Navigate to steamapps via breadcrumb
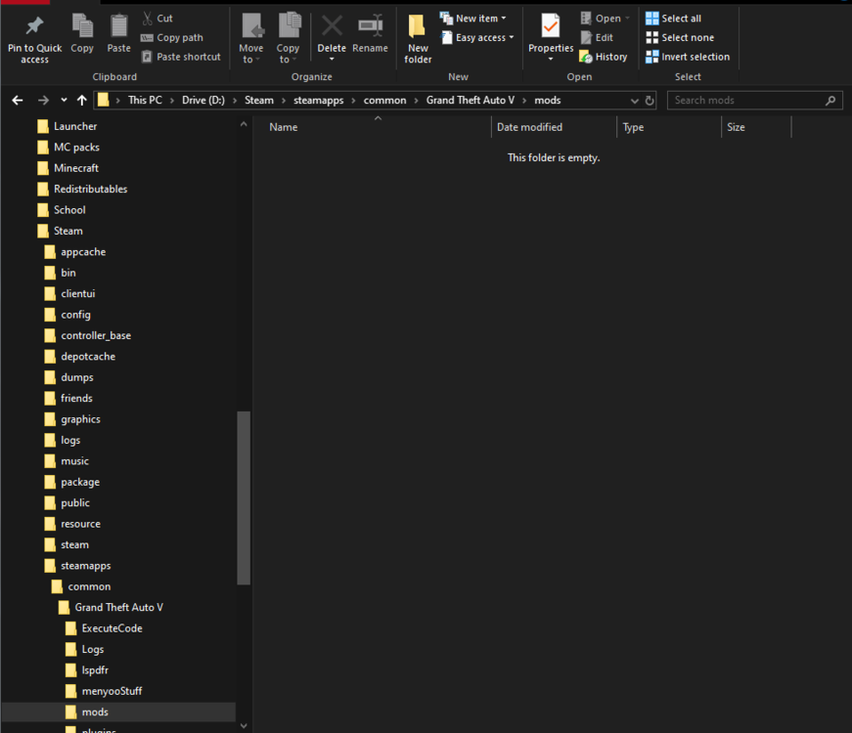The height and width of the screenshot is (733, 852). coord(318,100)
